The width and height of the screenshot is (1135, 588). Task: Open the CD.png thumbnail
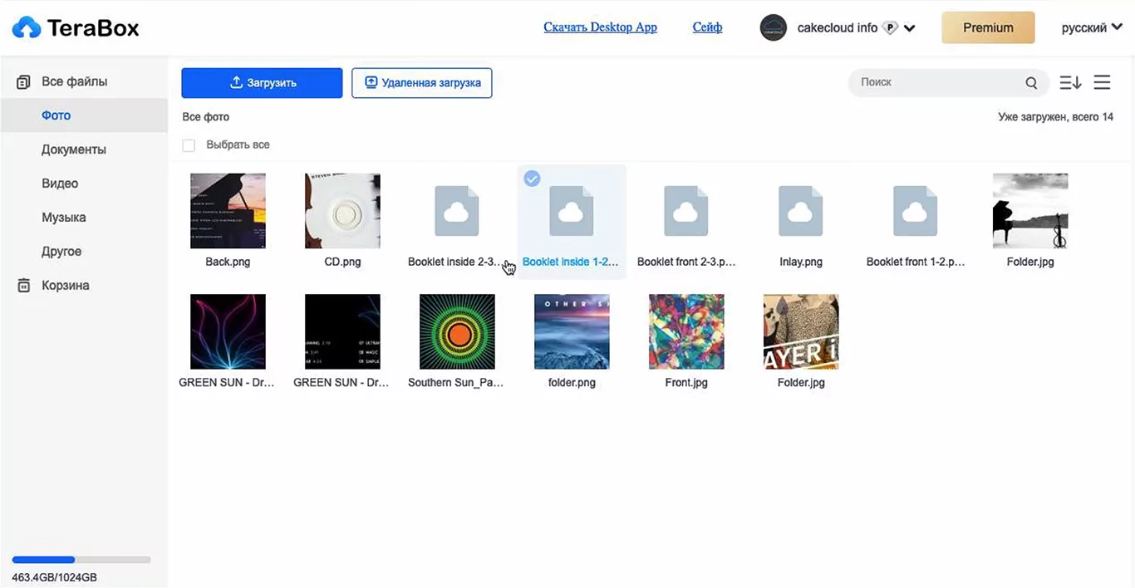[x=342, y=211]
